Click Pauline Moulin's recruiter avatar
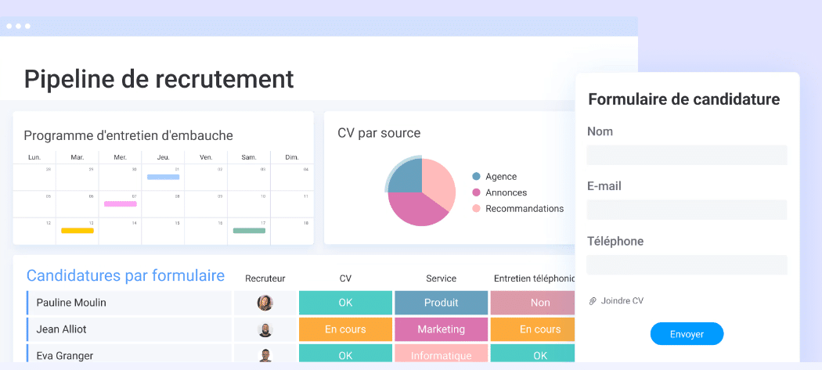 coord(265,303)
